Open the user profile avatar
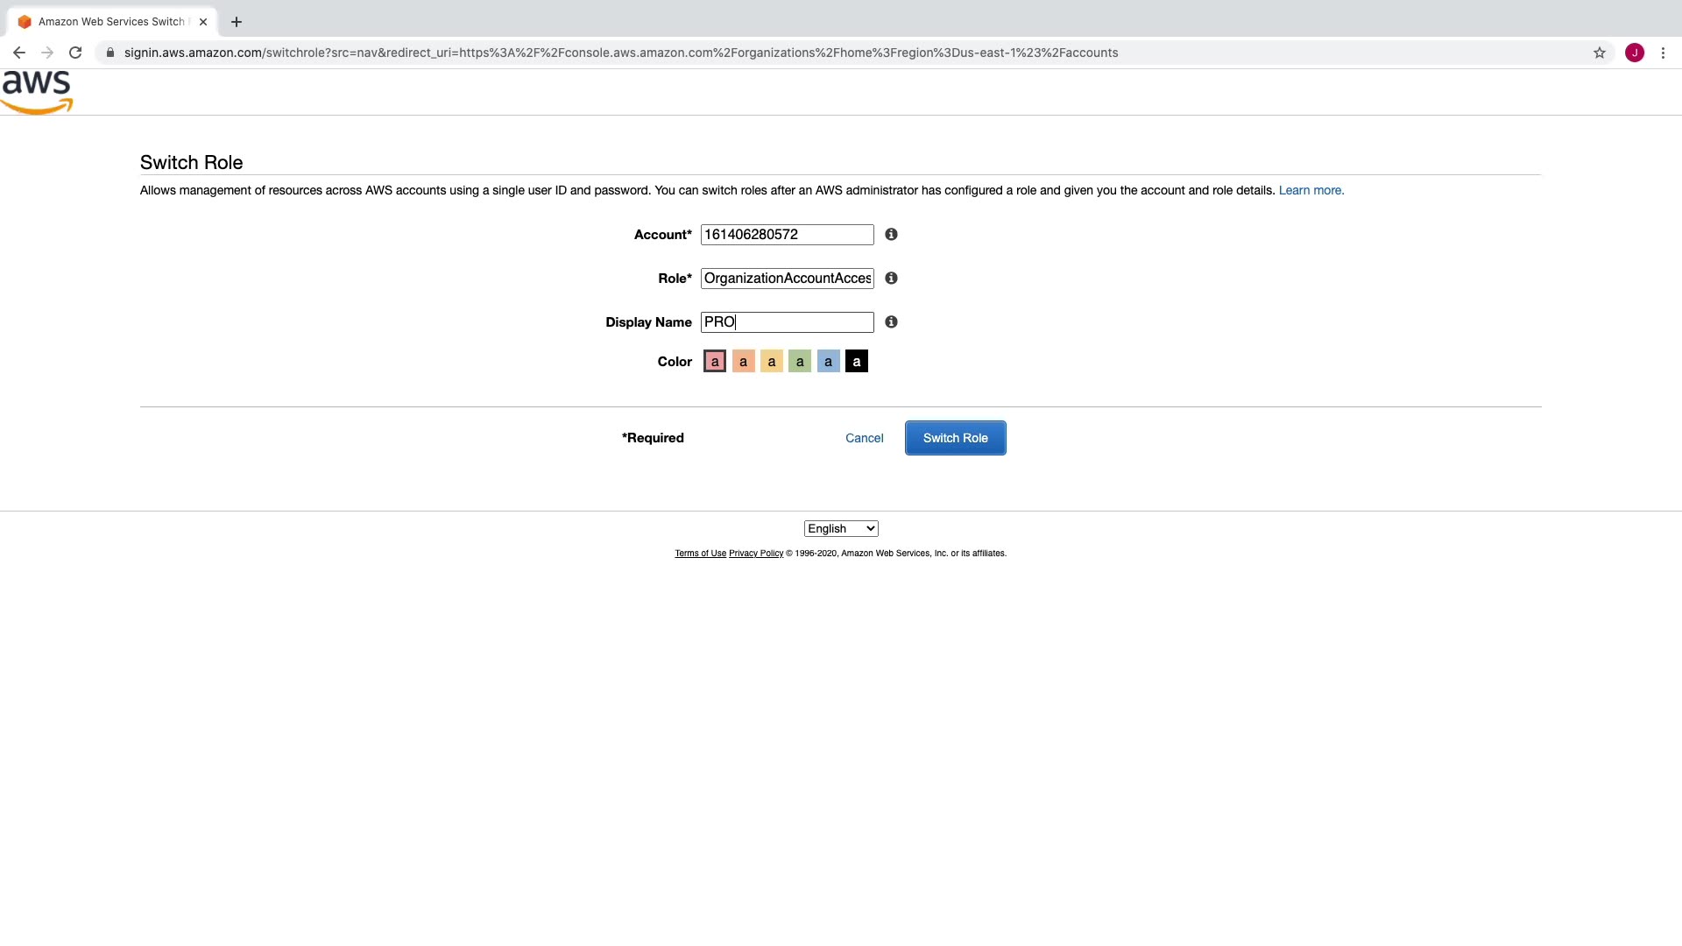Screen dimensions: 1682x946 coord(1635,53)
